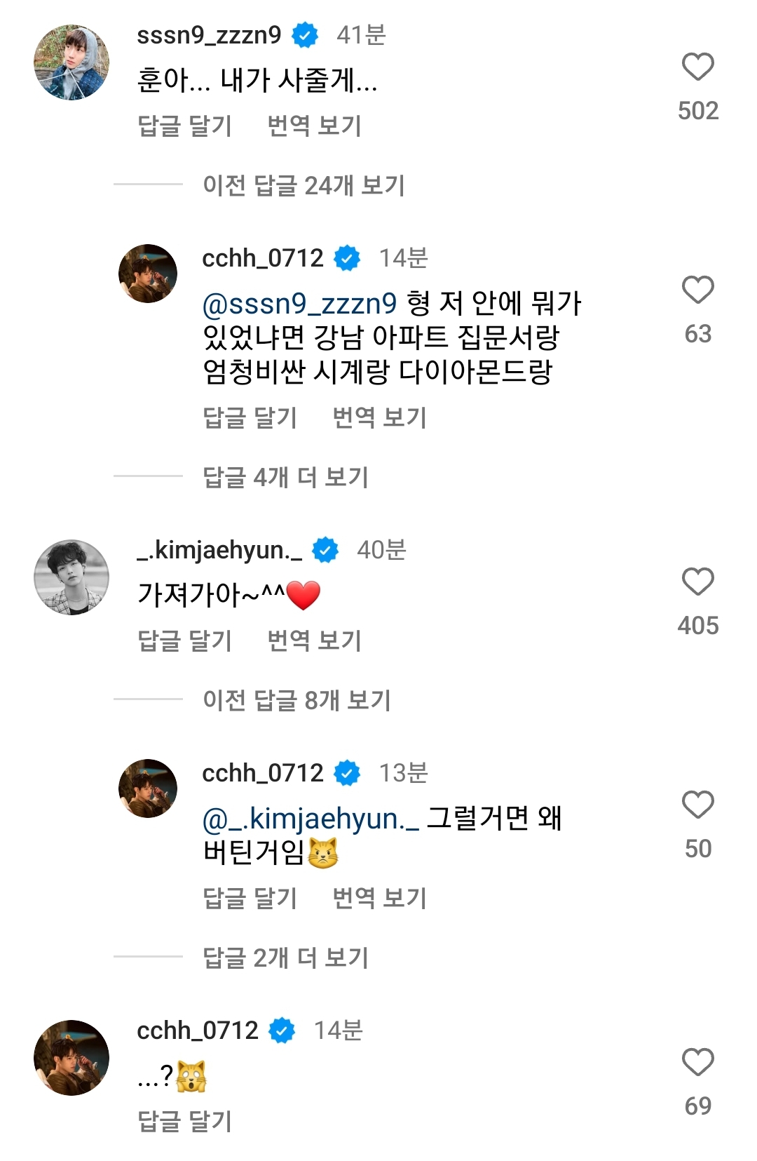Image resolution: width=757 pixels, height=1161 pixels.
Task: Like _.kimjaehyun._'s comment with 405 likes
Action: [x=697, y=582]
